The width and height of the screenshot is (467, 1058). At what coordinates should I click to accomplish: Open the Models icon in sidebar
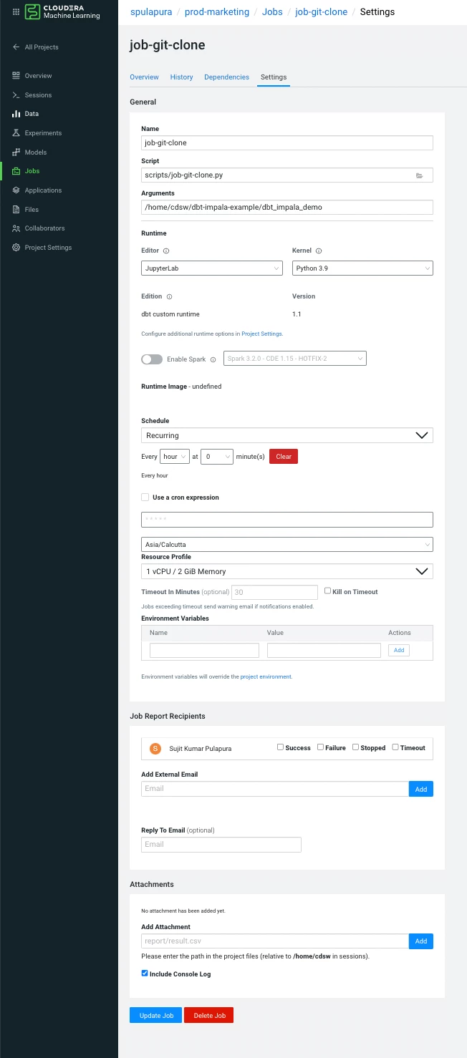(16, 152)
